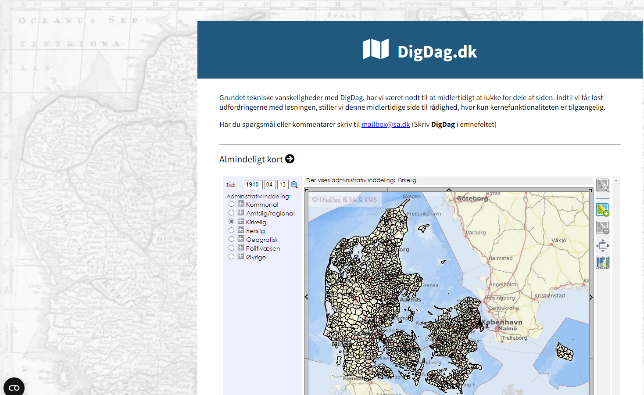Screen dimensions: 644x395
Task: Click the magnifier icon next to date fields
Action: click(x=294, y=185)
